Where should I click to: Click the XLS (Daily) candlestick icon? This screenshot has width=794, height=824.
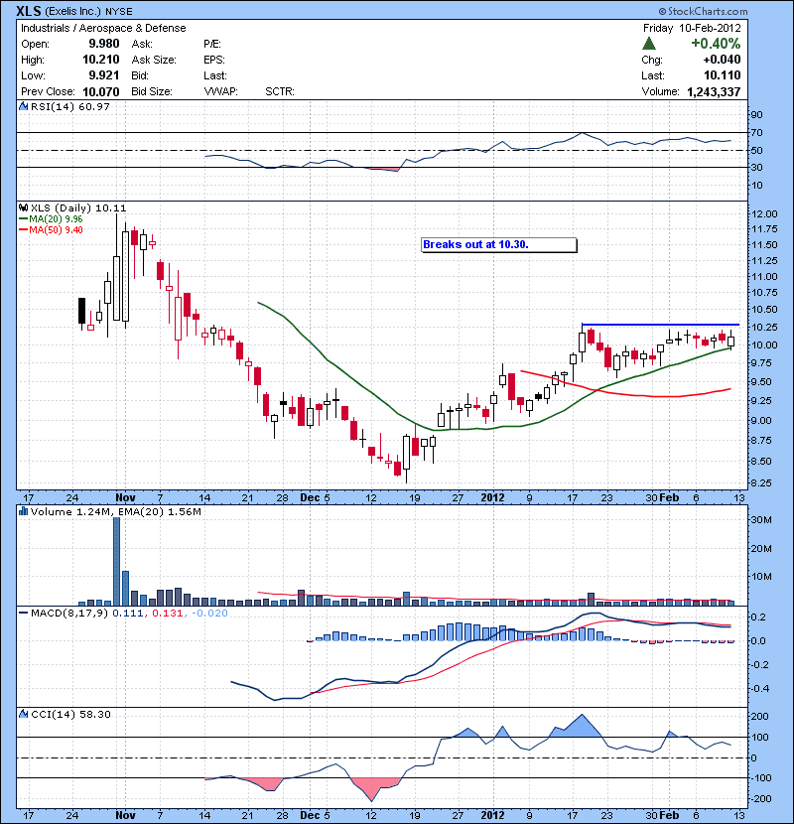click(23, 207)
